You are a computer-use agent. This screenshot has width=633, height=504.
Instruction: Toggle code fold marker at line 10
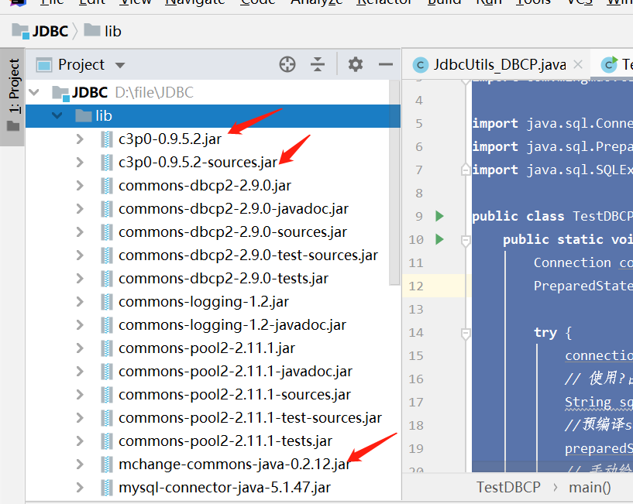point(466,241)
